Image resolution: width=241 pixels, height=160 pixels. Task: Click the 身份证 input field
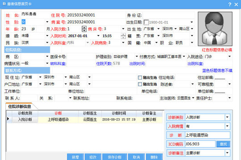(169, 15)
